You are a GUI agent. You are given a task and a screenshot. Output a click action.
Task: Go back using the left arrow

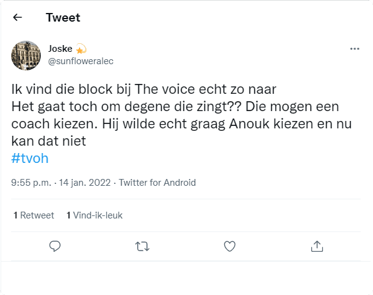click(17, 17)
